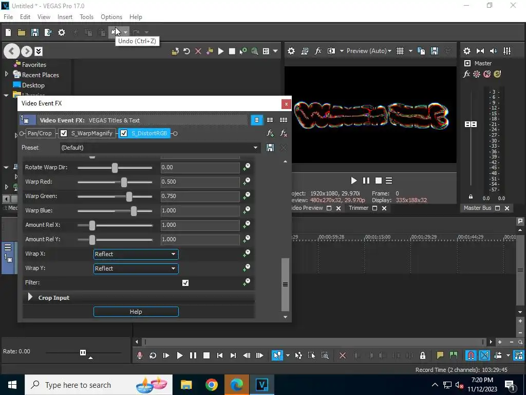Open Video Preview properties gear icon
The width and height of the screenshot is (526, 395).
pyautogui.click(x=291, y=51)
